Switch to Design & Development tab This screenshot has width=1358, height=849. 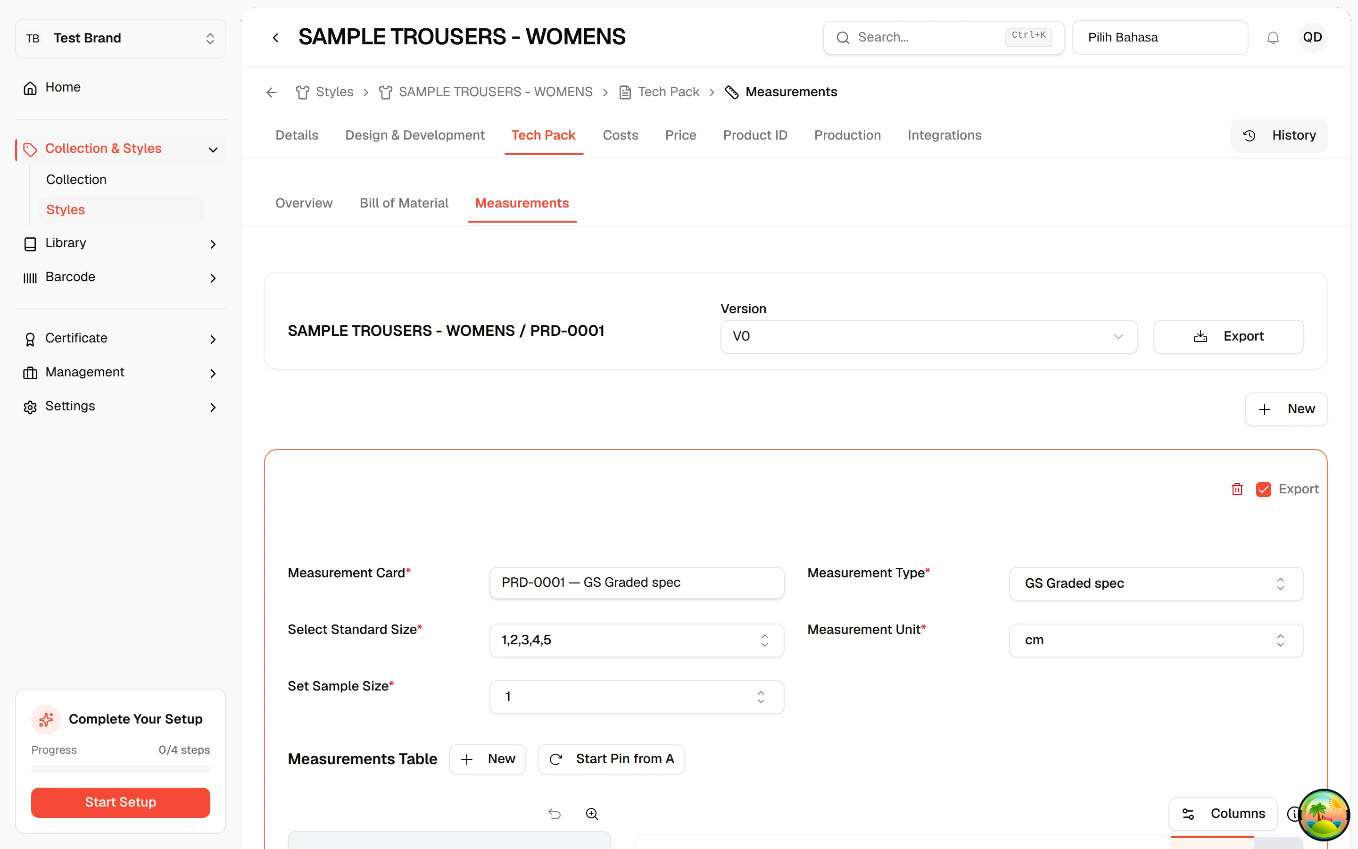click(x=414, y=135)
